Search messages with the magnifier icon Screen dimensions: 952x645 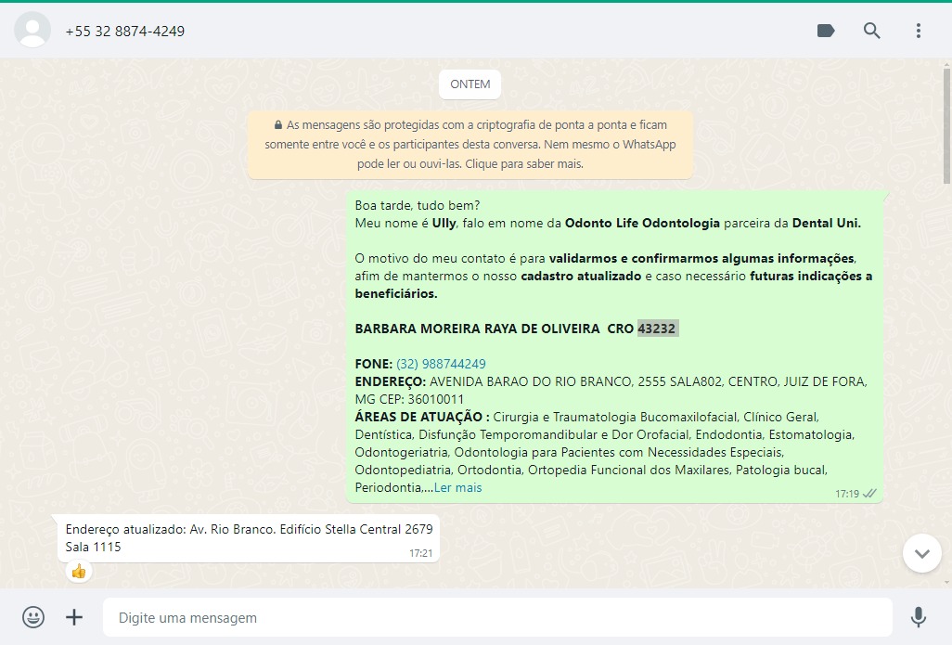pyautogui.click(x=871, y=31)
